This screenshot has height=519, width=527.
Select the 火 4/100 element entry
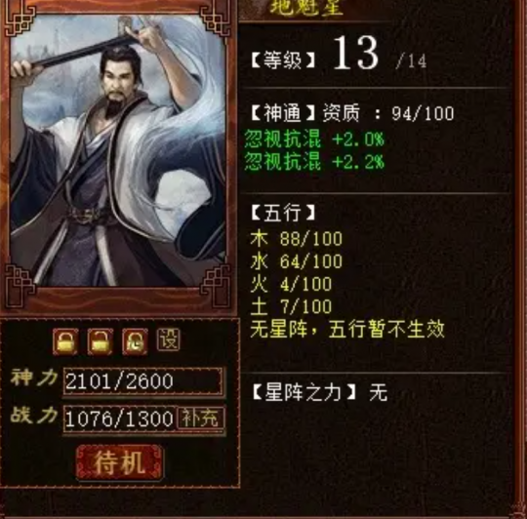(x=291, y=284)
